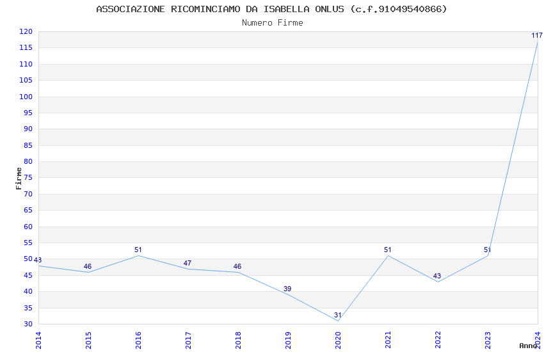Click the 51 data label above 2021
The height and width of the screenshot is (352, 544).
coord(388,250)
